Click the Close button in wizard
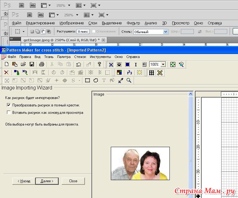Viewport: 238px width, 198px height. pos(73,181)
